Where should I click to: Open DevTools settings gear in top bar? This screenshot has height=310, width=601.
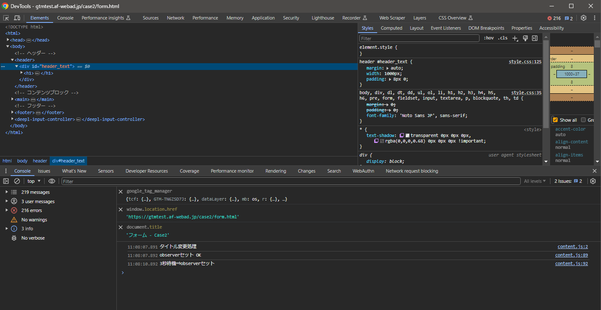click(583, 18)
